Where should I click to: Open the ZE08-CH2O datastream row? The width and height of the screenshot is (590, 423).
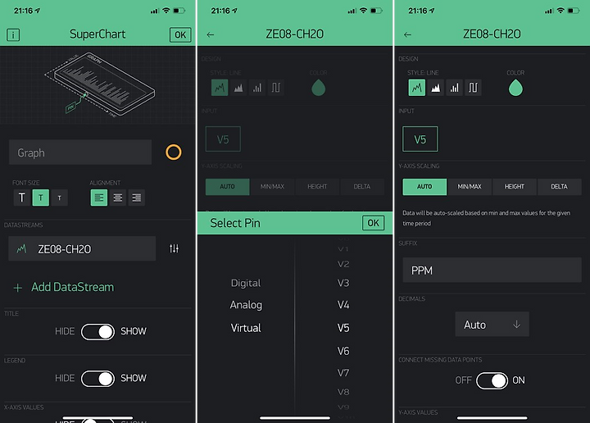point(82,248)
